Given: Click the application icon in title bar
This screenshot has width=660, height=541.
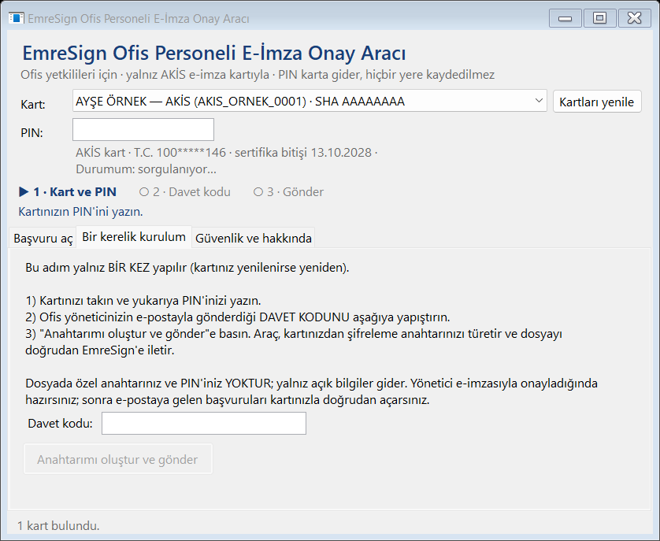Looking at the screenshot, I should 16,19.
